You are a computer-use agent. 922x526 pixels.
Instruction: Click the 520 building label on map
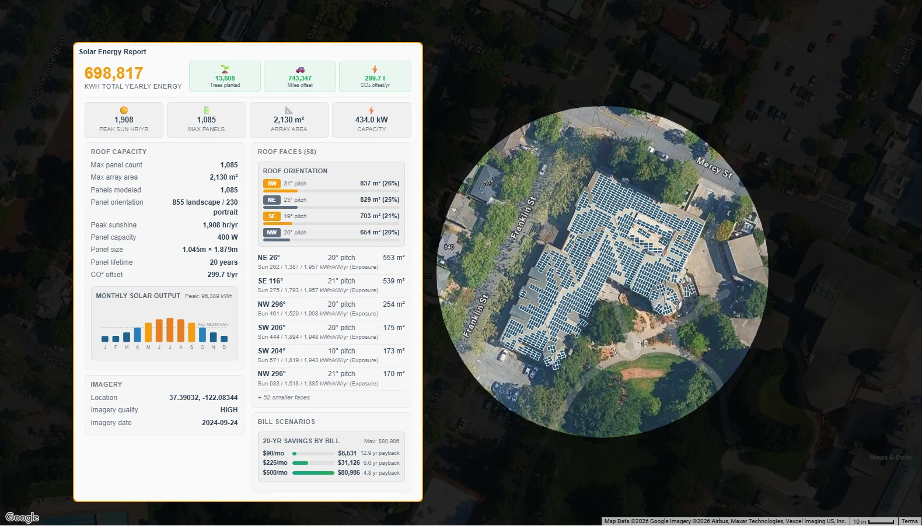click(488, 183)
